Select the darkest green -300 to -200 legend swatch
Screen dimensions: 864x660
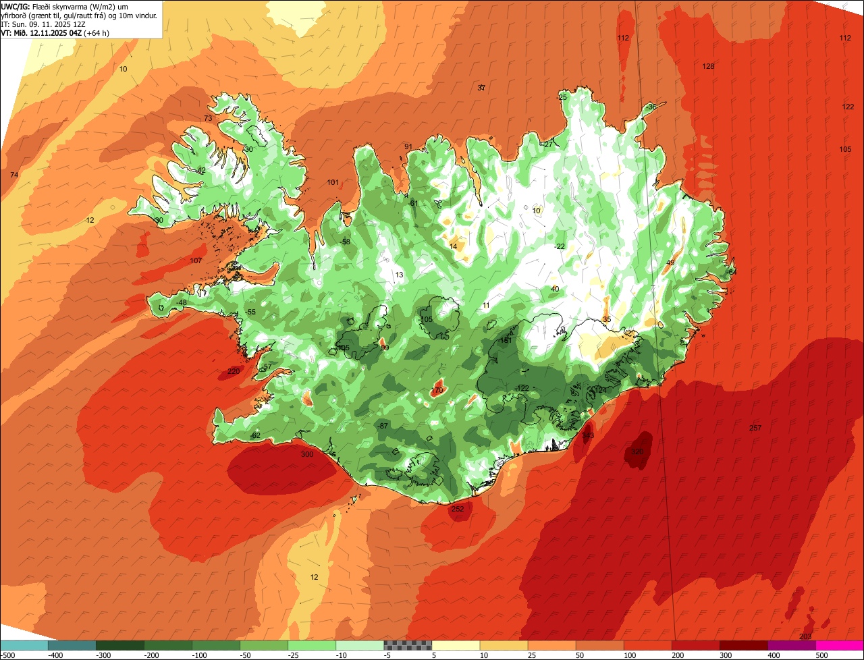119,645
